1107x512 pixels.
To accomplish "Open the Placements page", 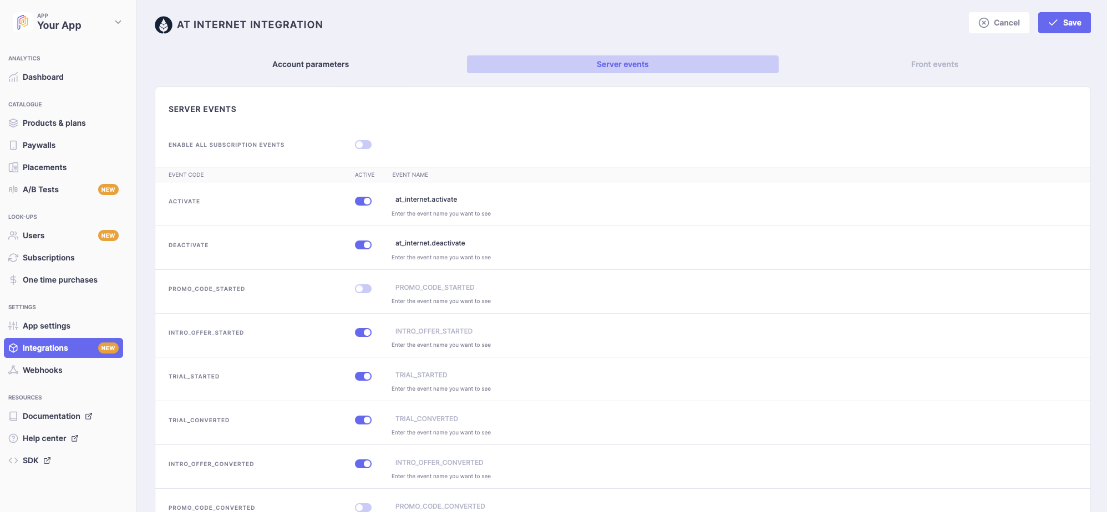I will coord(63,167).
